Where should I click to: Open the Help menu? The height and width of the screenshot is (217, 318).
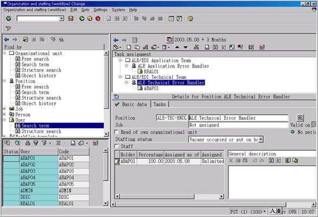133,10
